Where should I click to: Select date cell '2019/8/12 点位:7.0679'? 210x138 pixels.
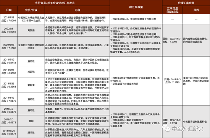9,99
